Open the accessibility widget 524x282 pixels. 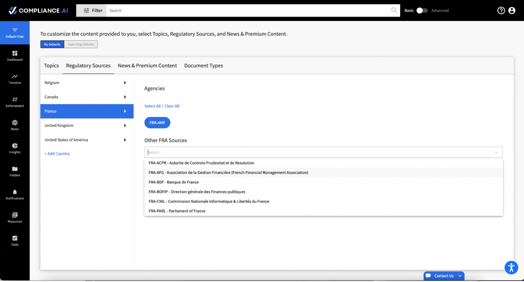pyautogui.click(x=511, y=267)
